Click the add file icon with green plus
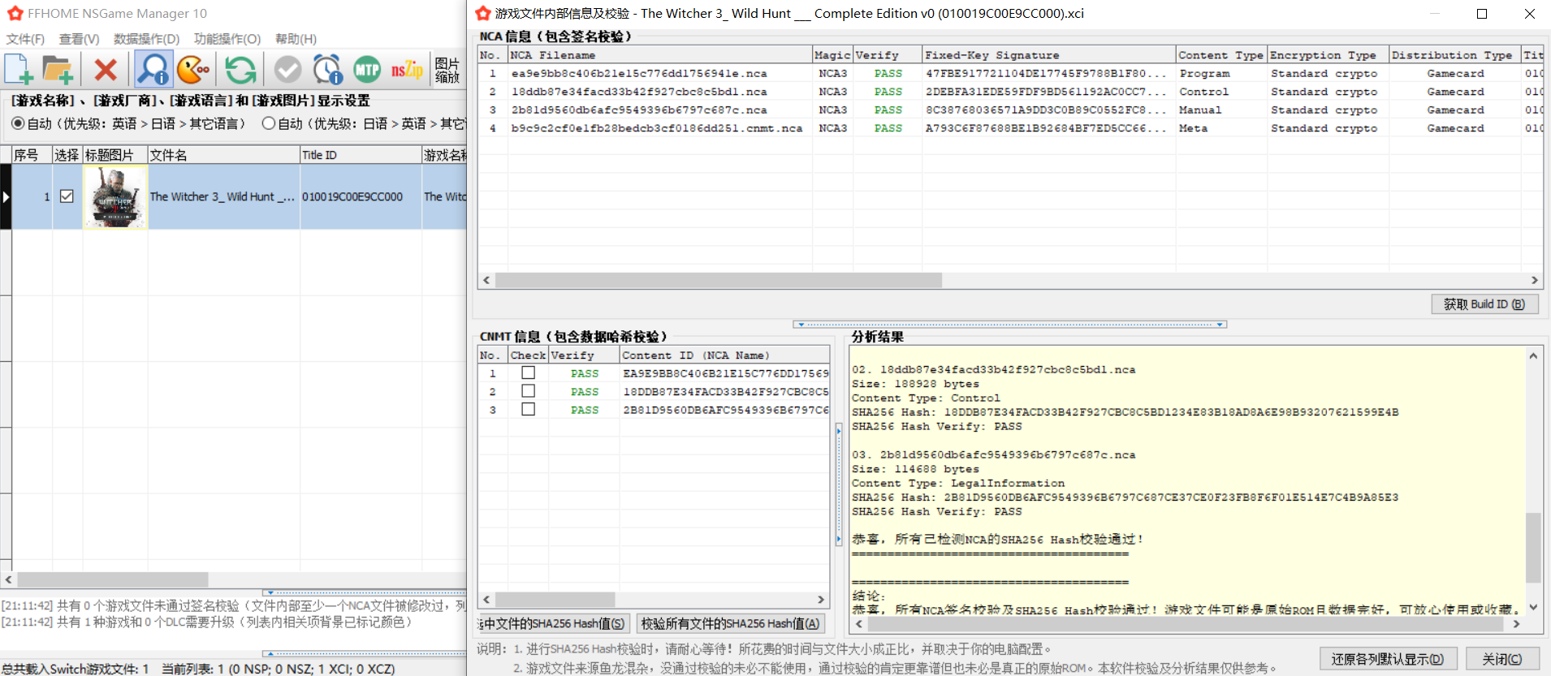1551x676 pixels. click(x=19, y=70)
